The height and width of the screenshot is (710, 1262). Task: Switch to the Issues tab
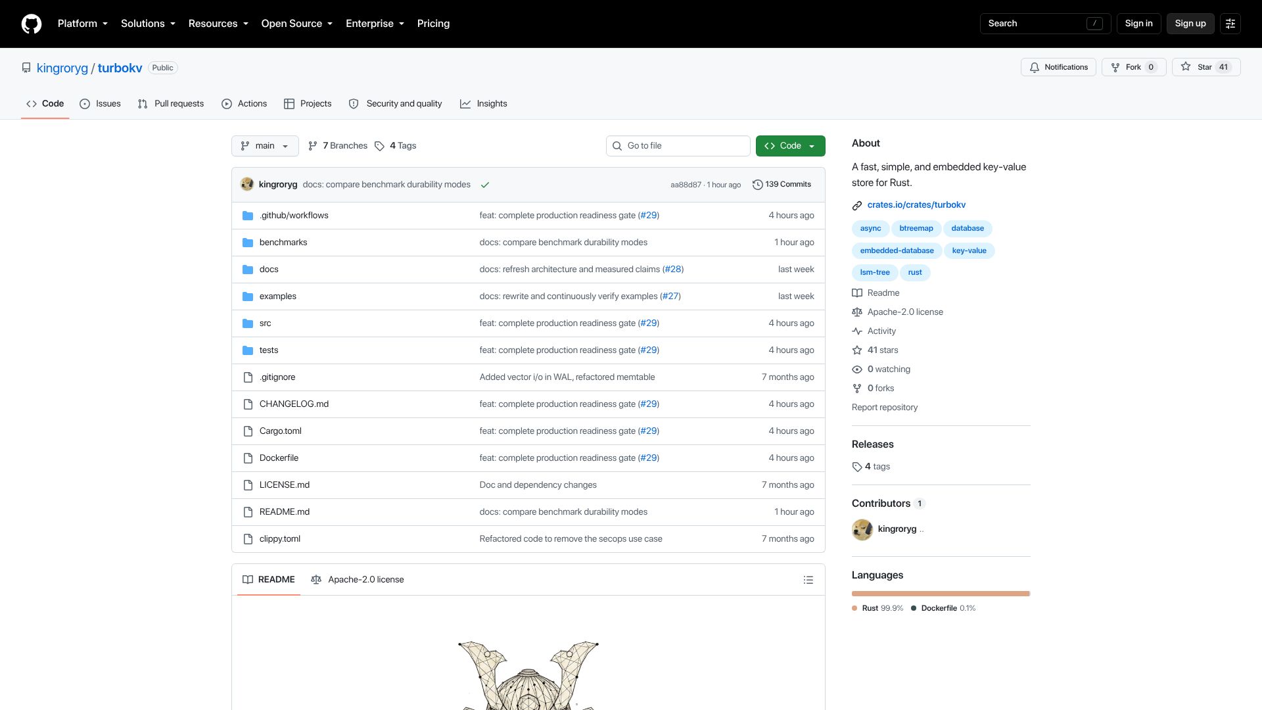[x=100, y=104]
